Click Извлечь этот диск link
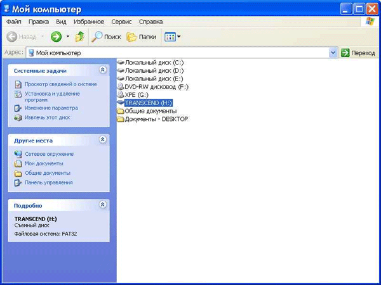Viewport: 381px width, 285px height. click(47, 117)
